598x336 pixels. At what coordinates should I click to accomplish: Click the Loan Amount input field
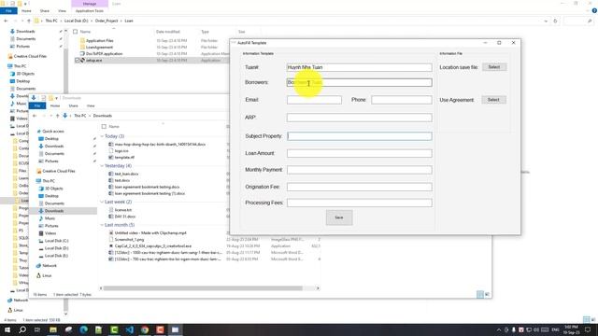click(x=359, y=153)
